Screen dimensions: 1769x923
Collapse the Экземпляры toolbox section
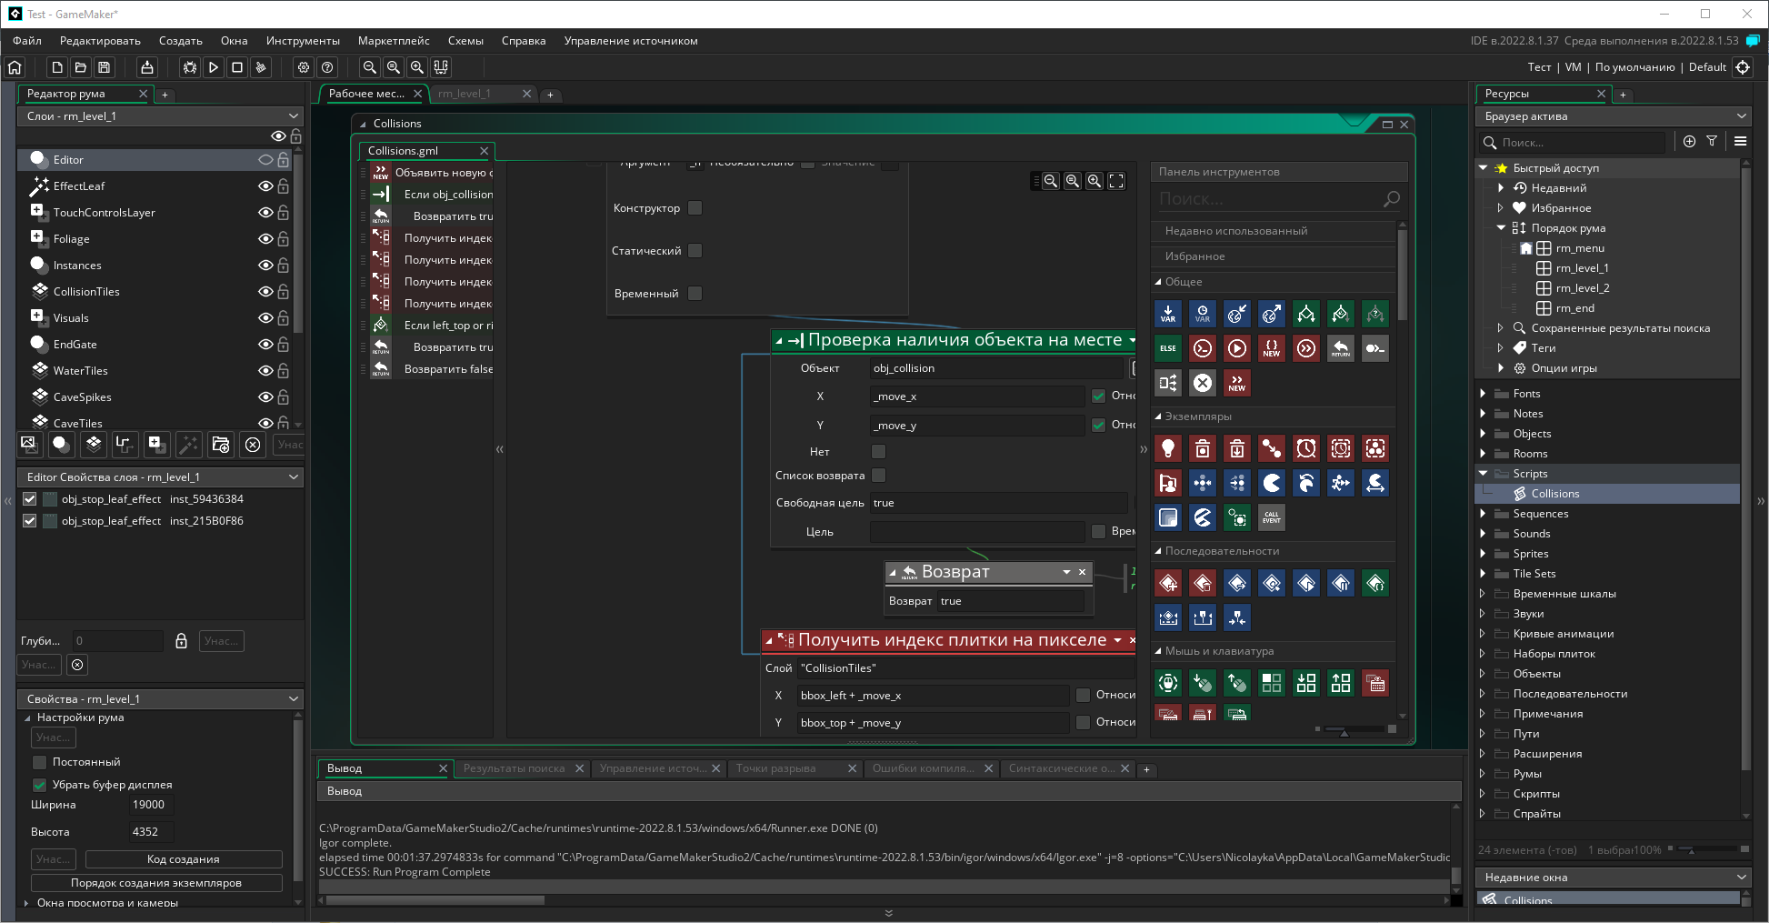(1158, 416)
